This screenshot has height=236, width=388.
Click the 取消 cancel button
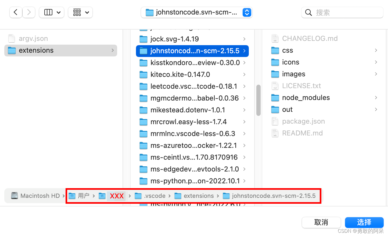pos(321,222)
